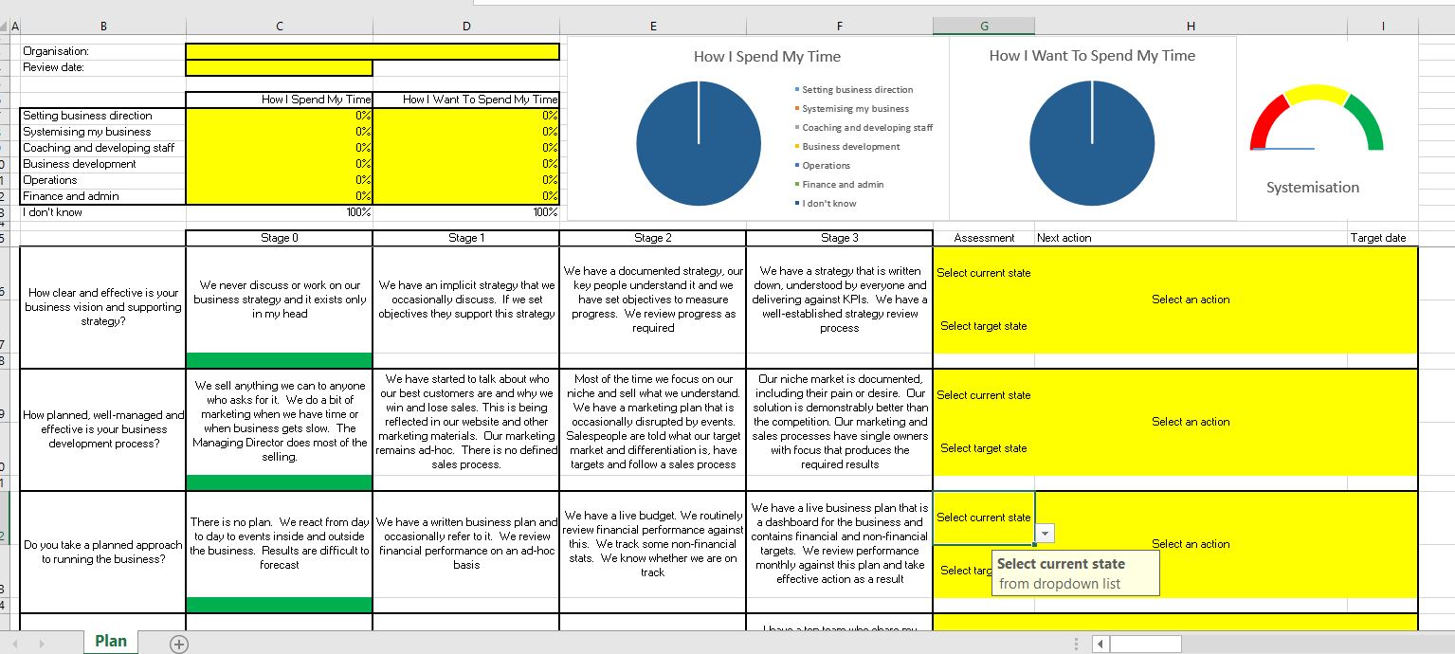Select column F header
Viewport: 1455px width, 654px height.
pyautogui.click(x=840, y=27)
